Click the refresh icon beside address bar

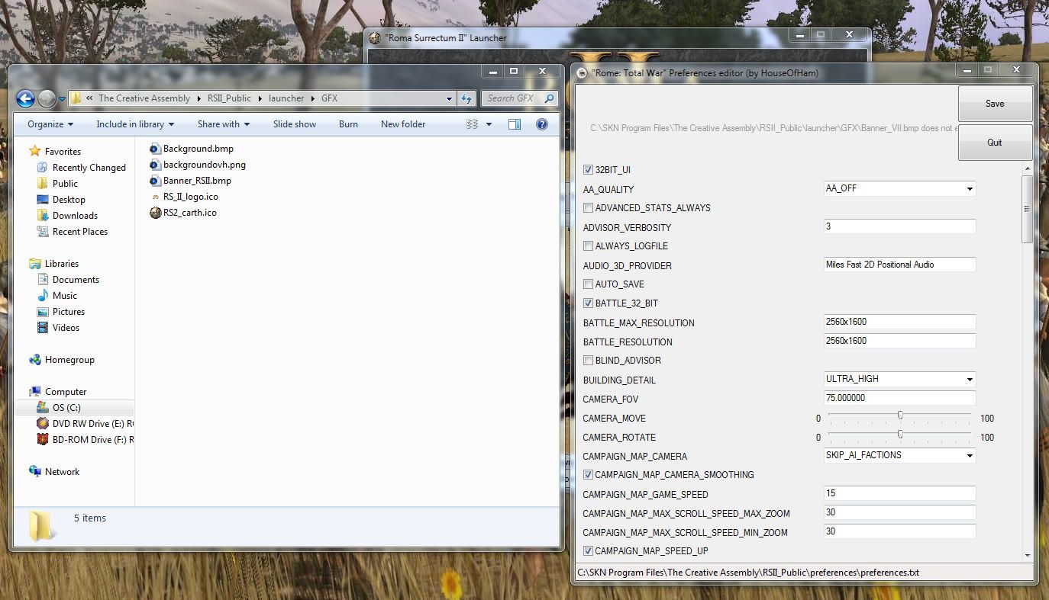coord(467,98)
